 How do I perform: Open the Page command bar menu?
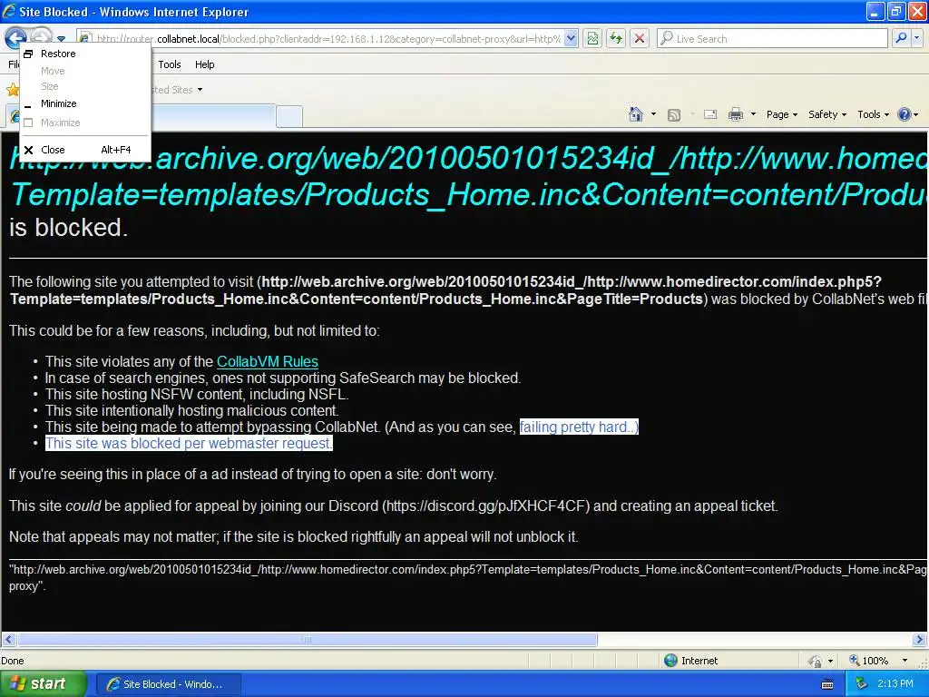click(x=781, y=114)
